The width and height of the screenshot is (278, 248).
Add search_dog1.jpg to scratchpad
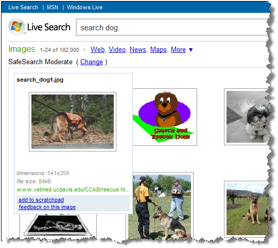41,200
